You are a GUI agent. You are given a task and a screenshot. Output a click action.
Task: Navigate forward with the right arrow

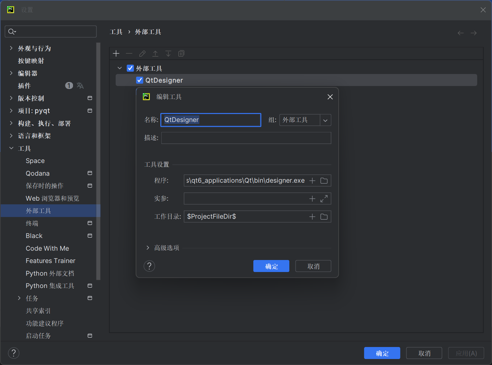(474, 33)
